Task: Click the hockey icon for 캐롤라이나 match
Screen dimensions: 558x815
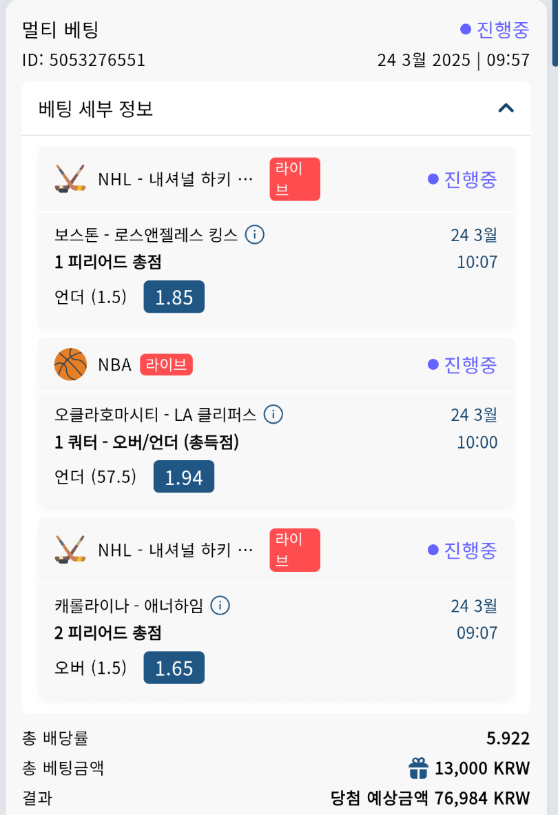Action: tap(70, 550)
